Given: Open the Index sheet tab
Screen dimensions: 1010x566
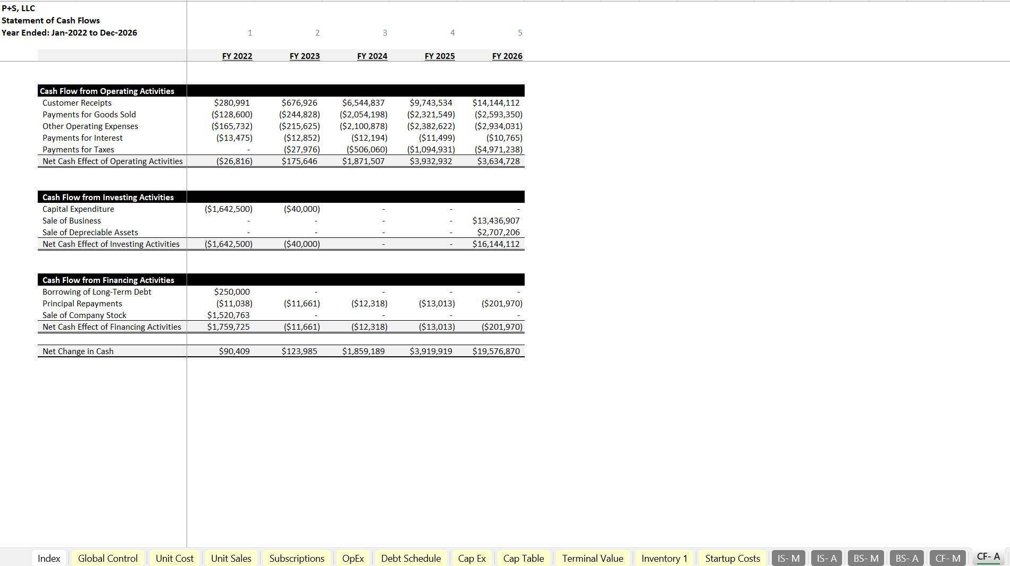Looking at the screenshot, I should pyautogui.click(x=49, y=558).
